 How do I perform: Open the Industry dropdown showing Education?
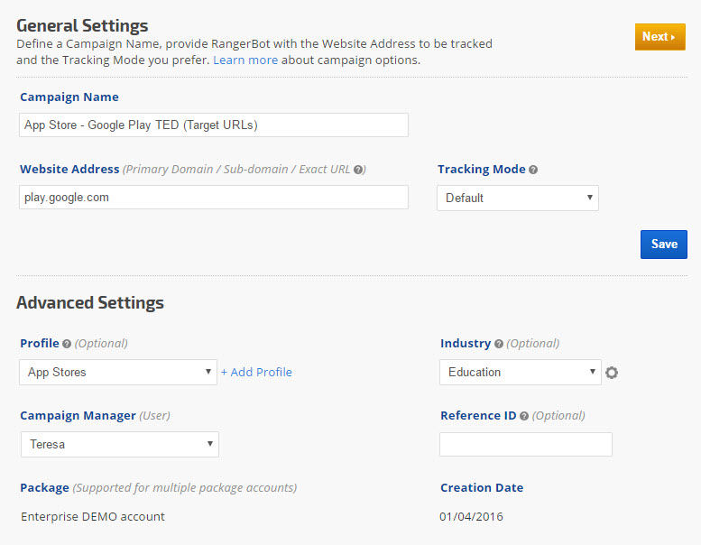[x=520, y=372]
